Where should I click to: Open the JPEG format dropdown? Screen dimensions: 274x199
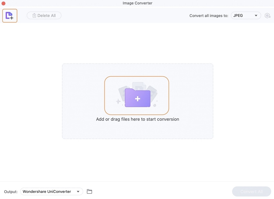coord(246,15)
